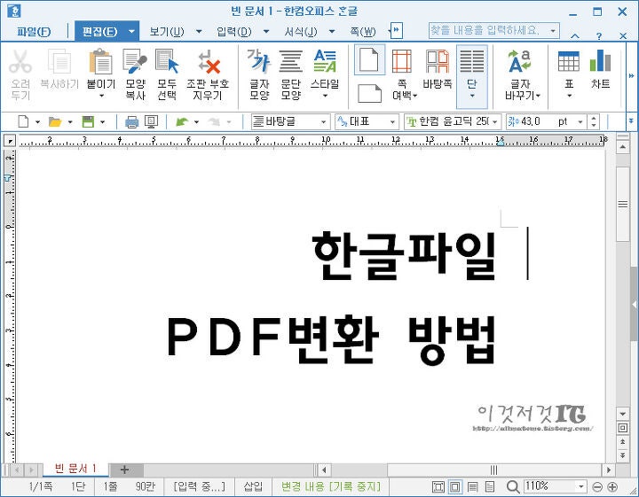
Task: Click the Save floppy disk icon
Action: tap(88, 121)
